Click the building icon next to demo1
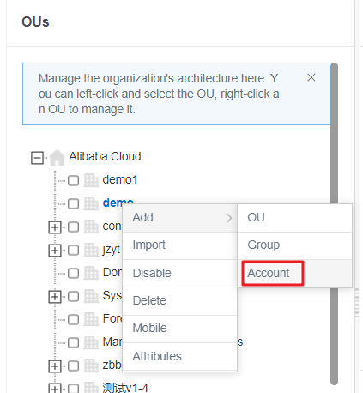363x393 pixels. coord(91,180)
